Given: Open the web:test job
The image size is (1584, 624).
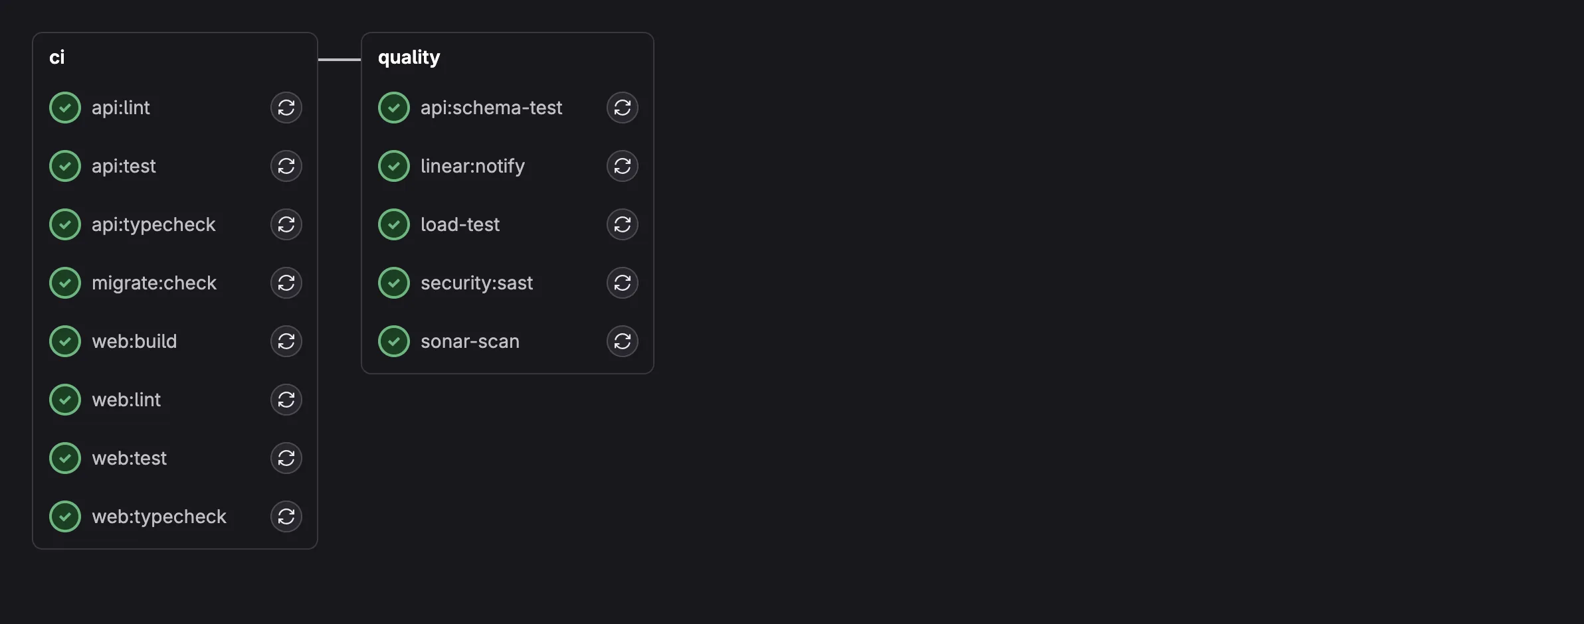Looking at the screenshot, I should click(x=129, y=458).
